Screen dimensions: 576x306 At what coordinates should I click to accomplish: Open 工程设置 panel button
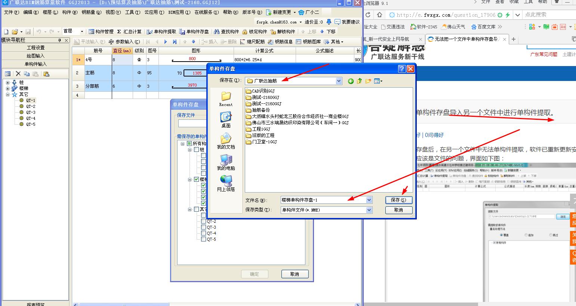pos(36,48)
